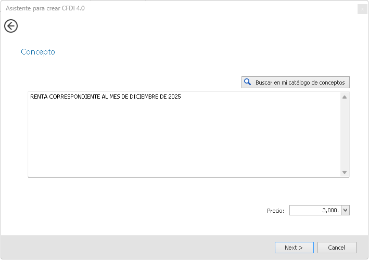
Task: Click the Next button
Action: 294,248
